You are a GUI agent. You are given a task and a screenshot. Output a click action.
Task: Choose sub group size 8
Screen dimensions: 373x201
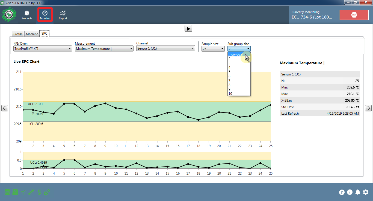[239, 85]
